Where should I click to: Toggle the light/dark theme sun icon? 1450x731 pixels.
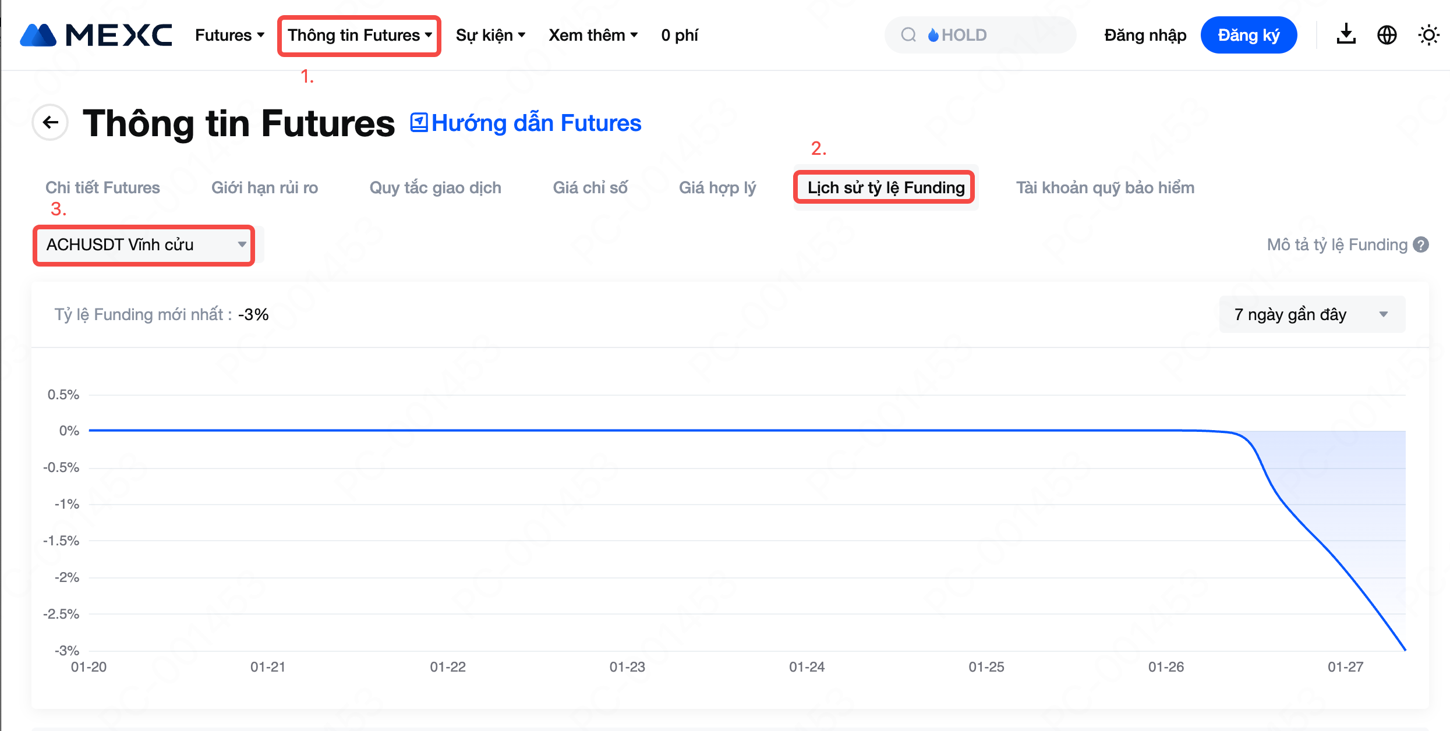tap(1428, 35)
